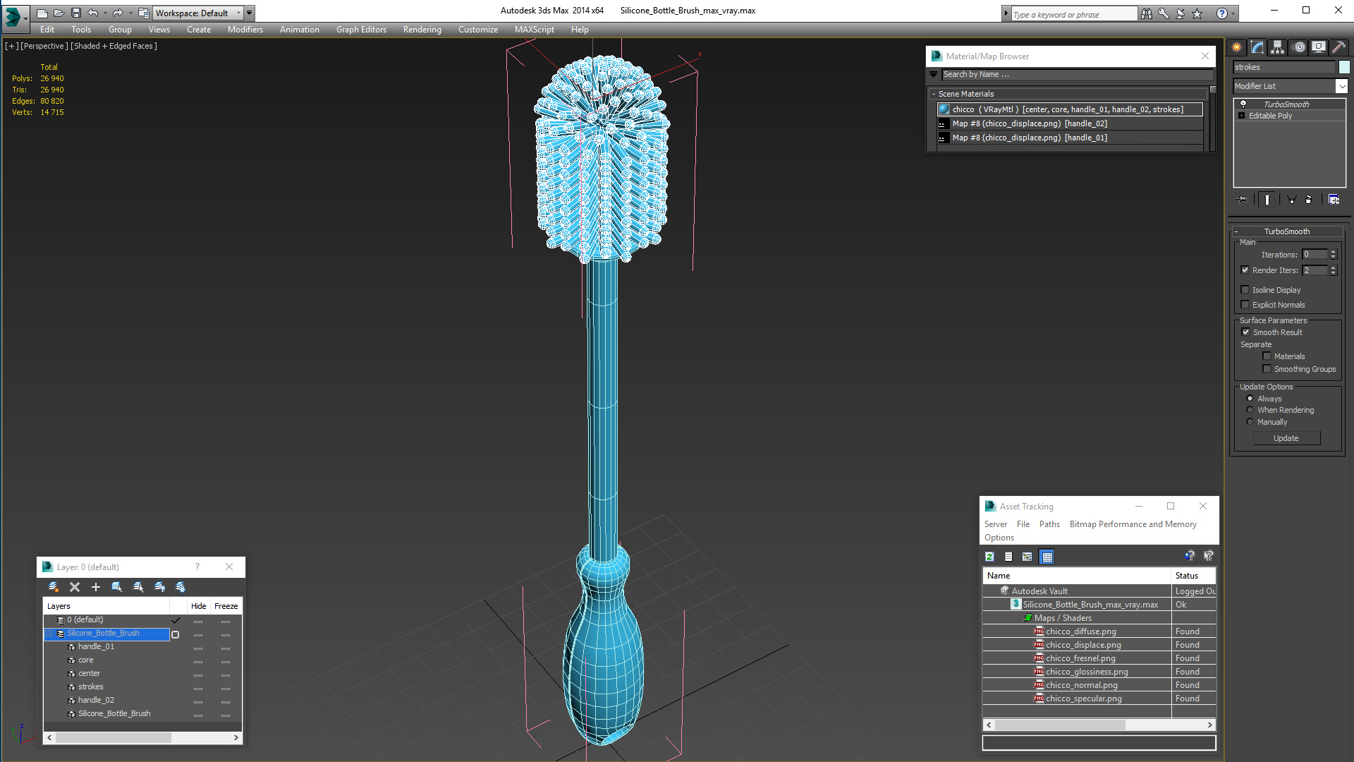This screenshot has height=762, width=1354.
Task: Open Material/Map Browser options arrow
Action: tap(934, 74)
